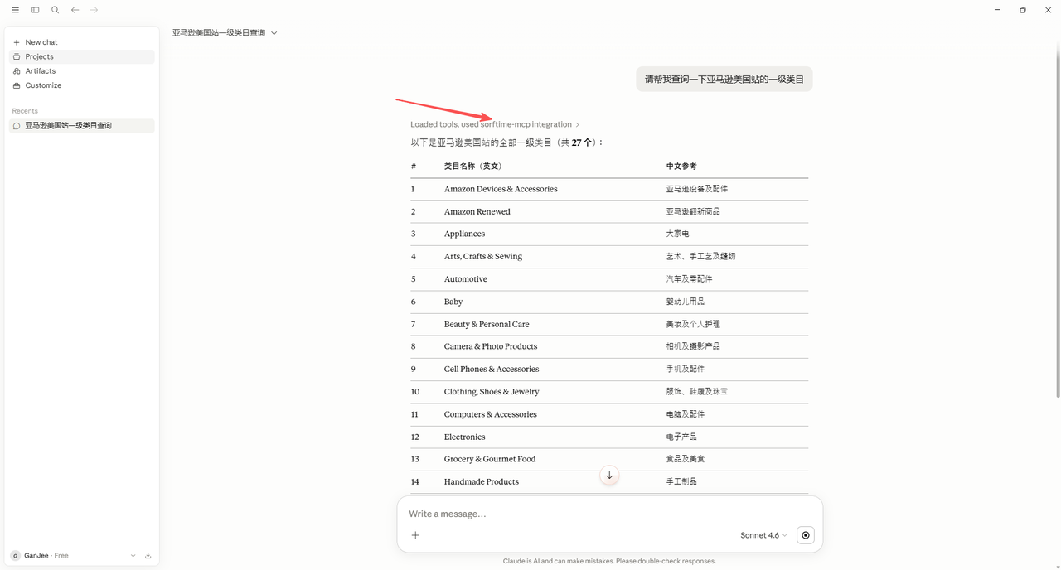Click the plus attachment icon
Image resolution: width=1061 pixels, height=570 pixels.
[x=415, y=535]
